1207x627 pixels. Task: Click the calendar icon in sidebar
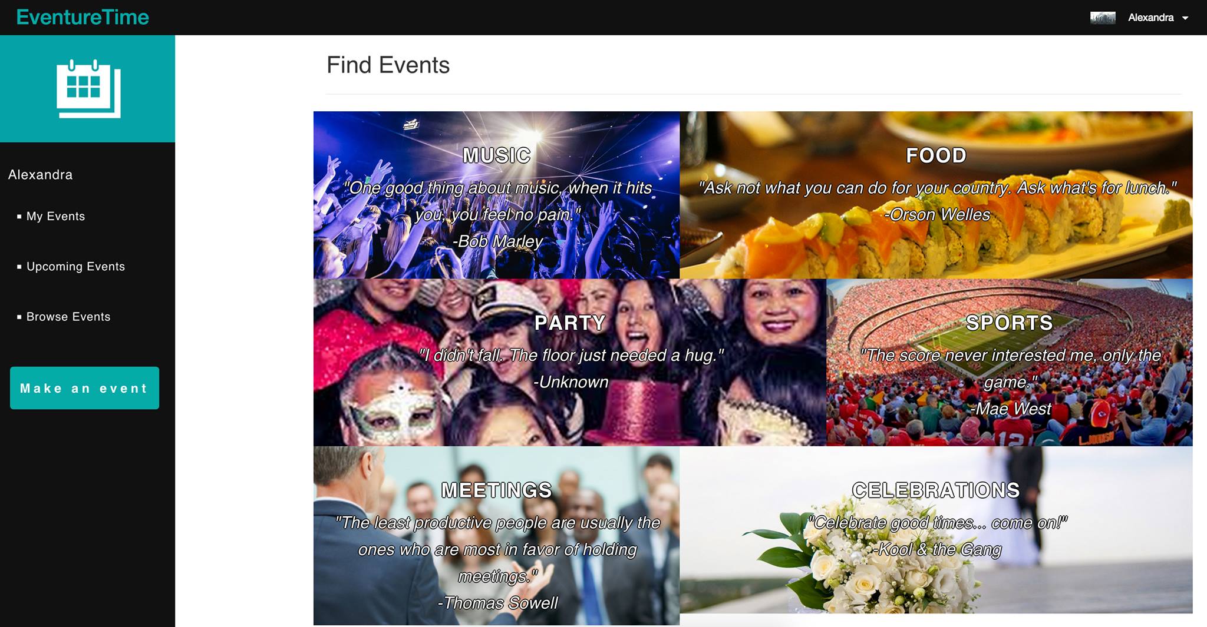pyautogui.click(x=88, y=88)
